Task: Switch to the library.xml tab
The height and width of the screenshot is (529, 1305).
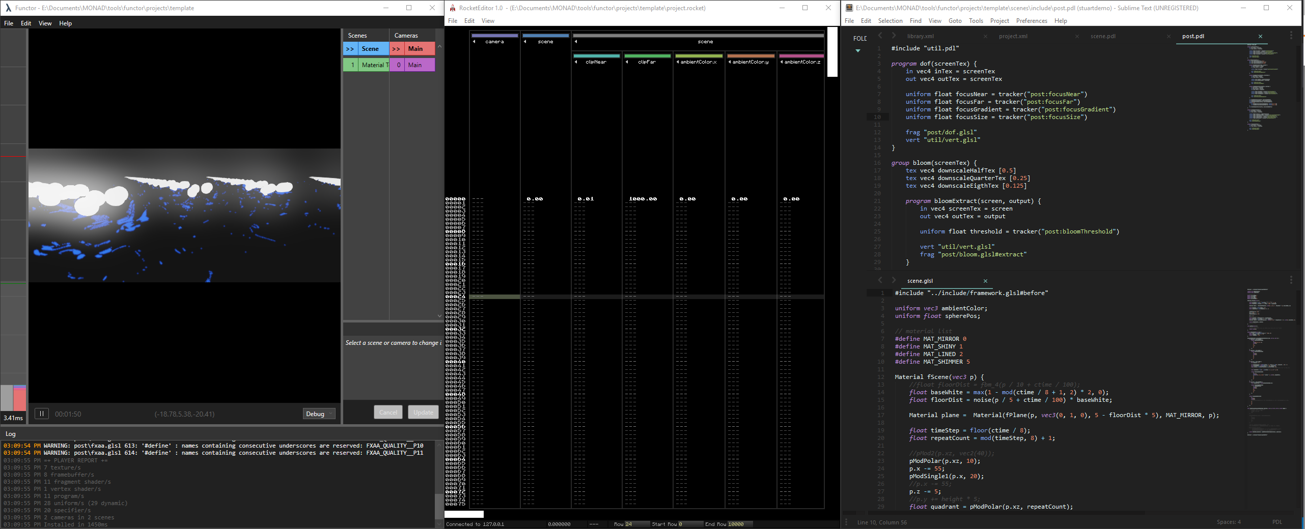Action: point(920,36)
